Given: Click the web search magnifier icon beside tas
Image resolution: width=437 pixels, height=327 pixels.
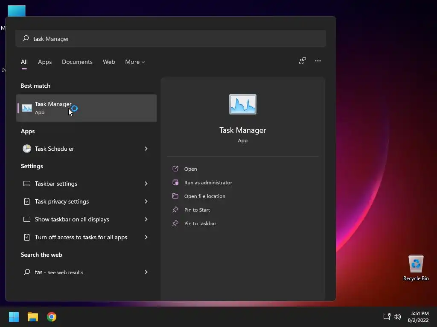Looking at the screenshot, I should (27, 272).
